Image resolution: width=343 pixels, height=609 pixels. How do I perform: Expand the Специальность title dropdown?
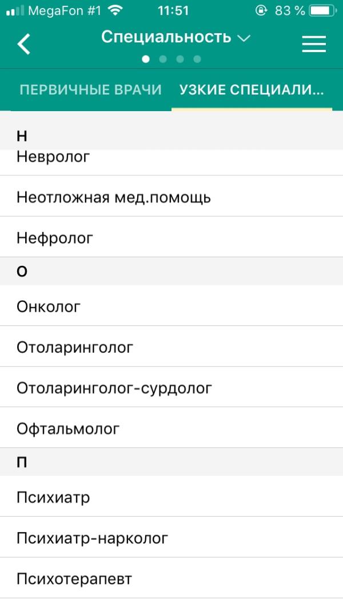[x=176, y=37]
